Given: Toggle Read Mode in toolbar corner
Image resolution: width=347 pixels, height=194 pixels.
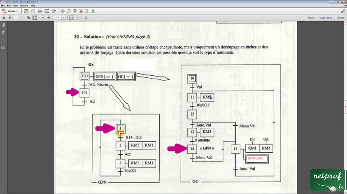Looking at the screenshot, I should click(x=343, y=11).
